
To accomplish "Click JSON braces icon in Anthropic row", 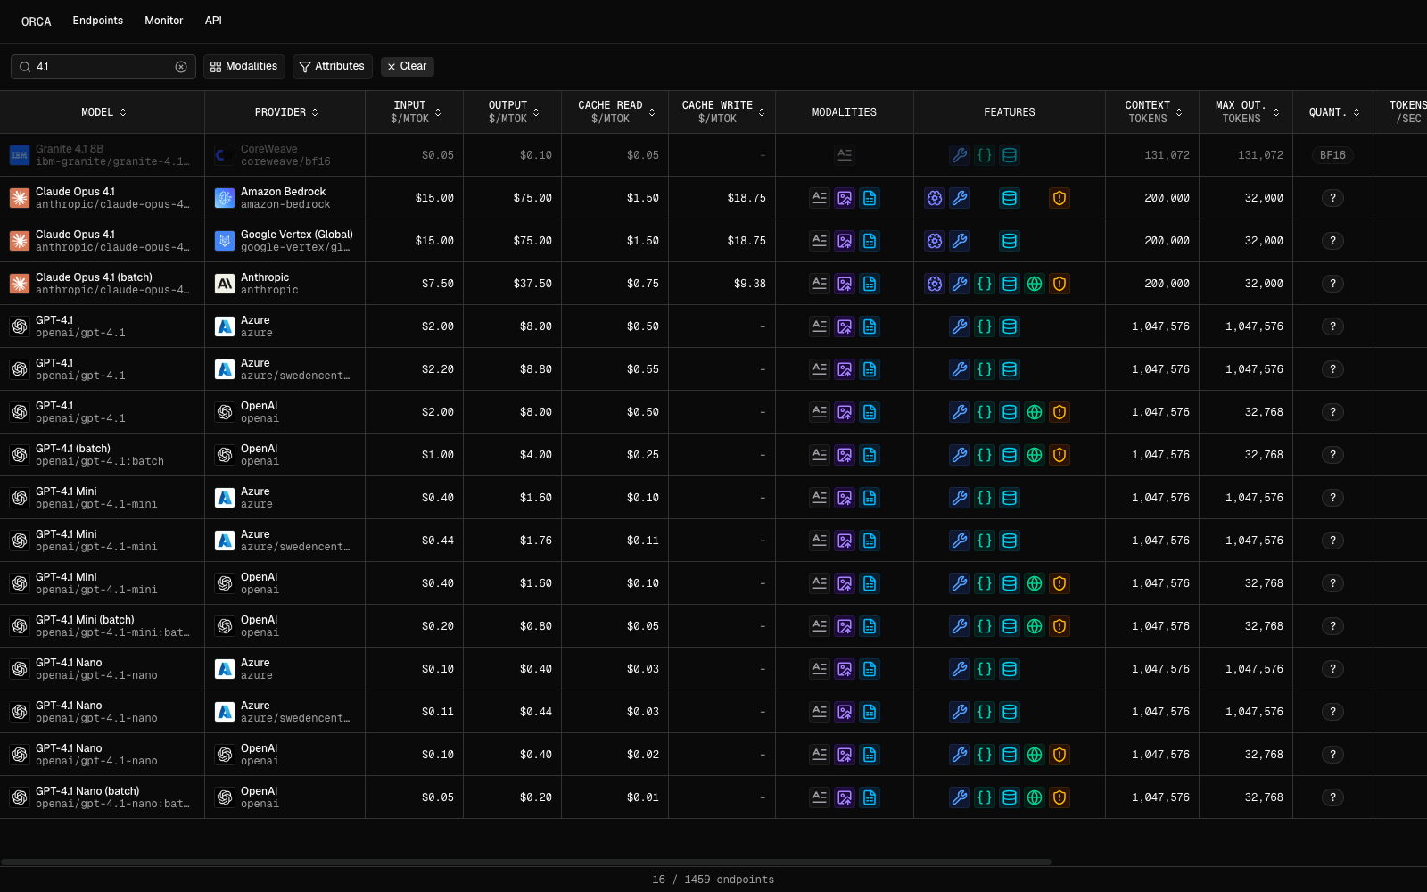I will point(985,284).
